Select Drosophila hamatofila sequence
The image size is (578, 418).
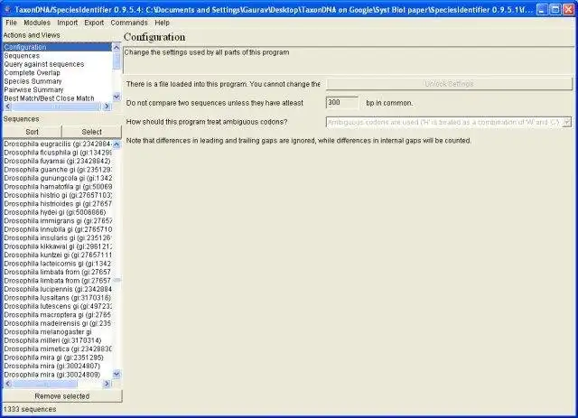(57, 187)
